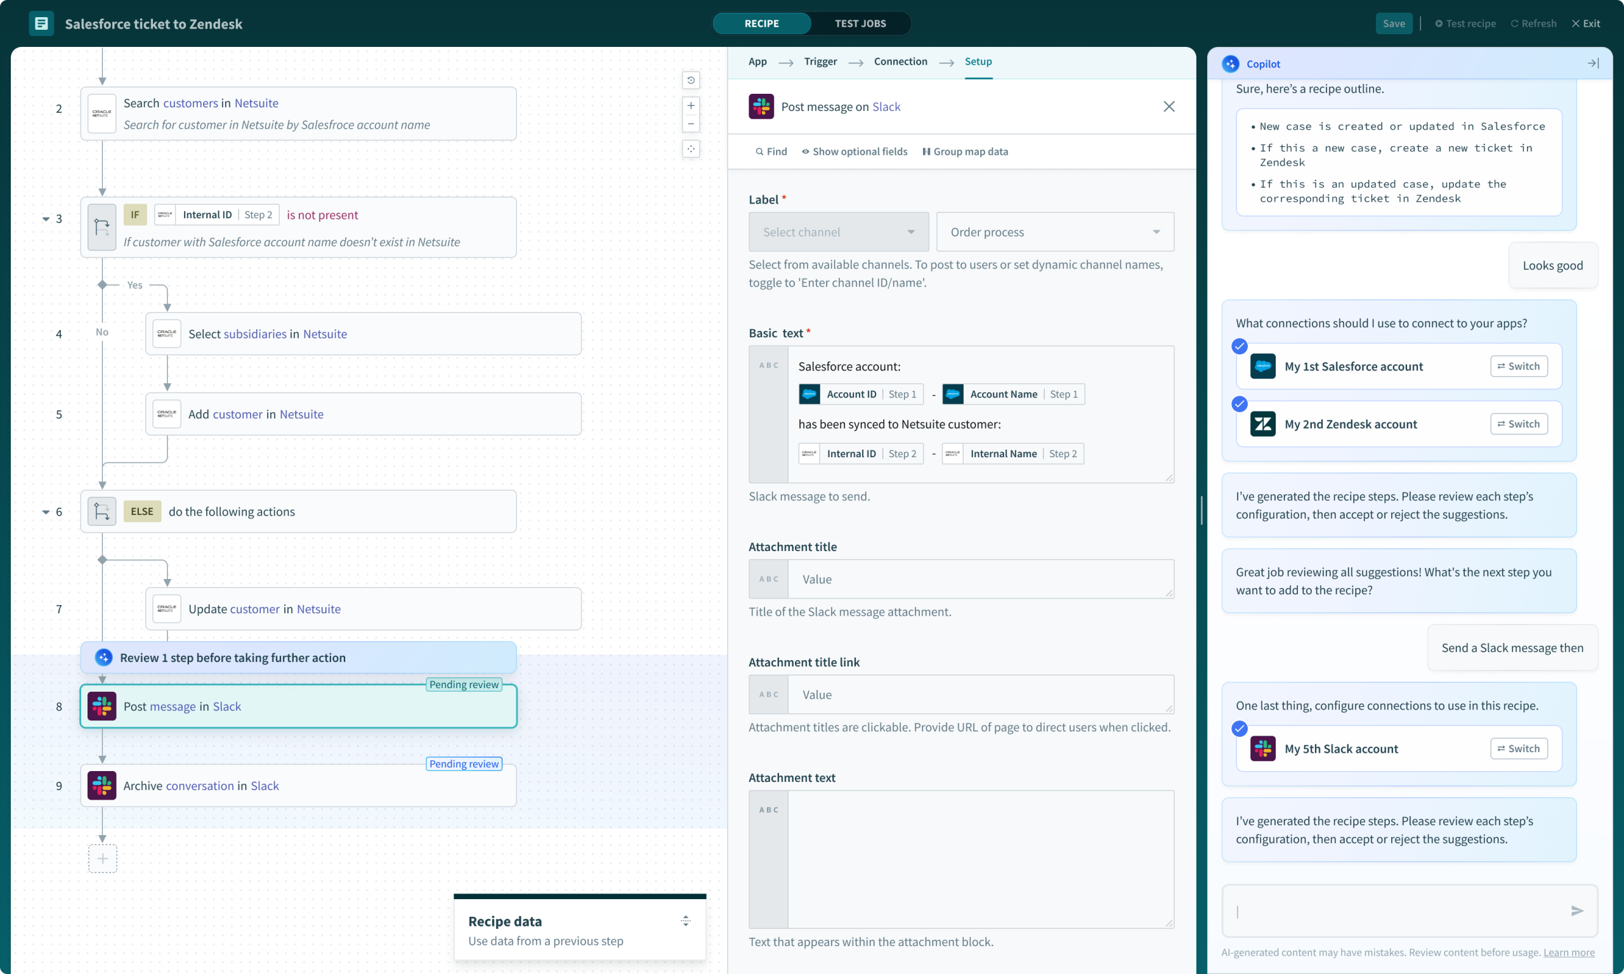Go to the Setup tab
The height and width of the screenshot is (974, 1624).
(978, 62)
